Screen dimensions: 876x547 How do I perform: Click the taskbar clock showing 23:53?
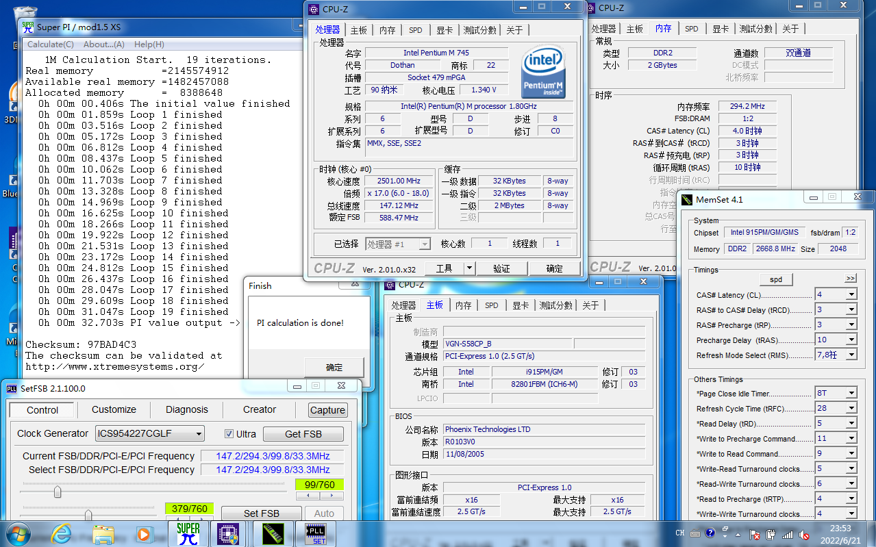pos(840,533)
